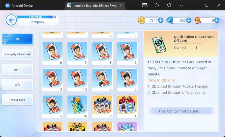The width and height of the screenshot is (225, 137).
Task: Filter backpack by Item category
Action: pyautogui.click(x=17, y=69)
